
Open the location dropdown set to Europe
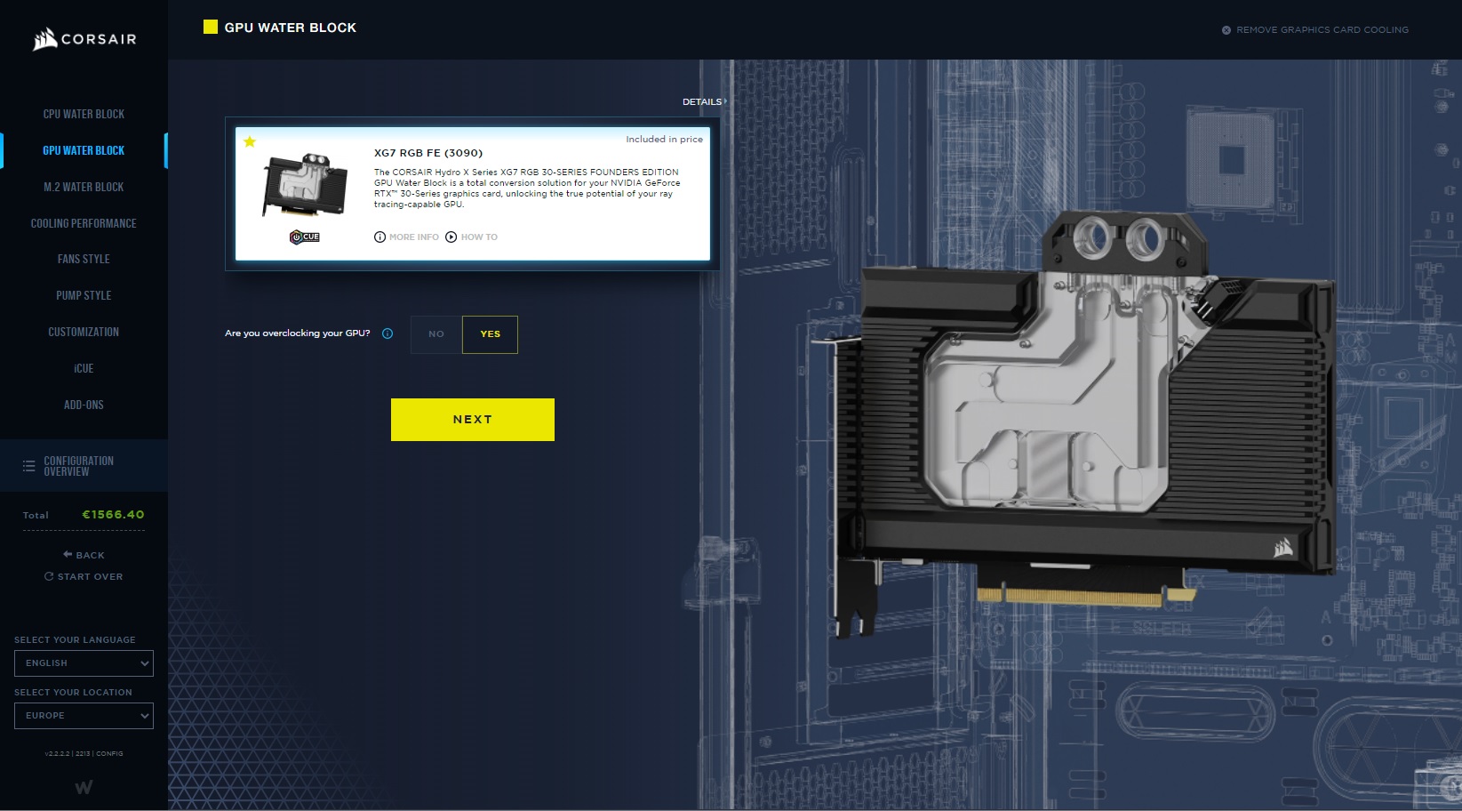coord(84,716)
